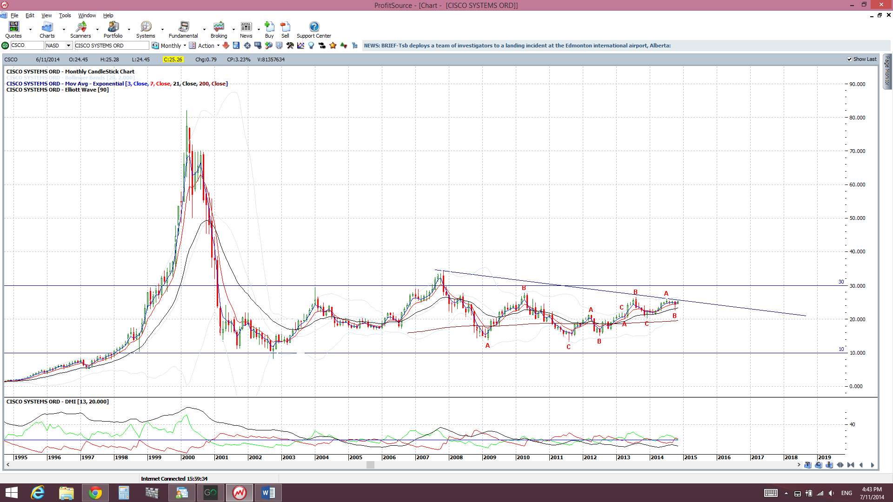Screen dimensions: 893x502
Task: Click the horizontal chart scrollbar thumb
Action: point(370,465)
